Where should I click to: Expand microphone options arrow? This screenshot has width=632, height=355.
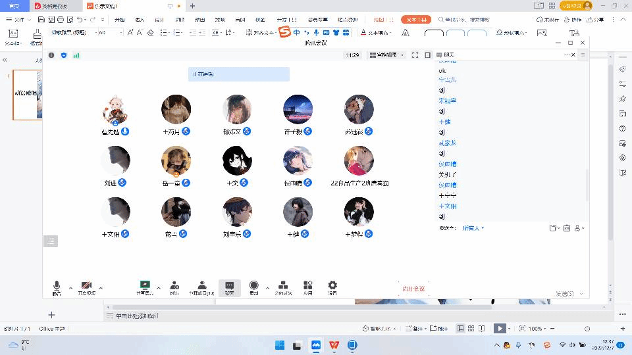tap(70, 288)
